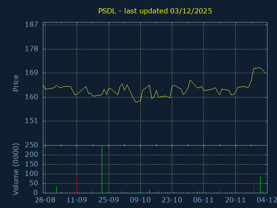Click the tallest green volume bar
The width and height of the screenshot is (277, 208).
coord(102,169)
